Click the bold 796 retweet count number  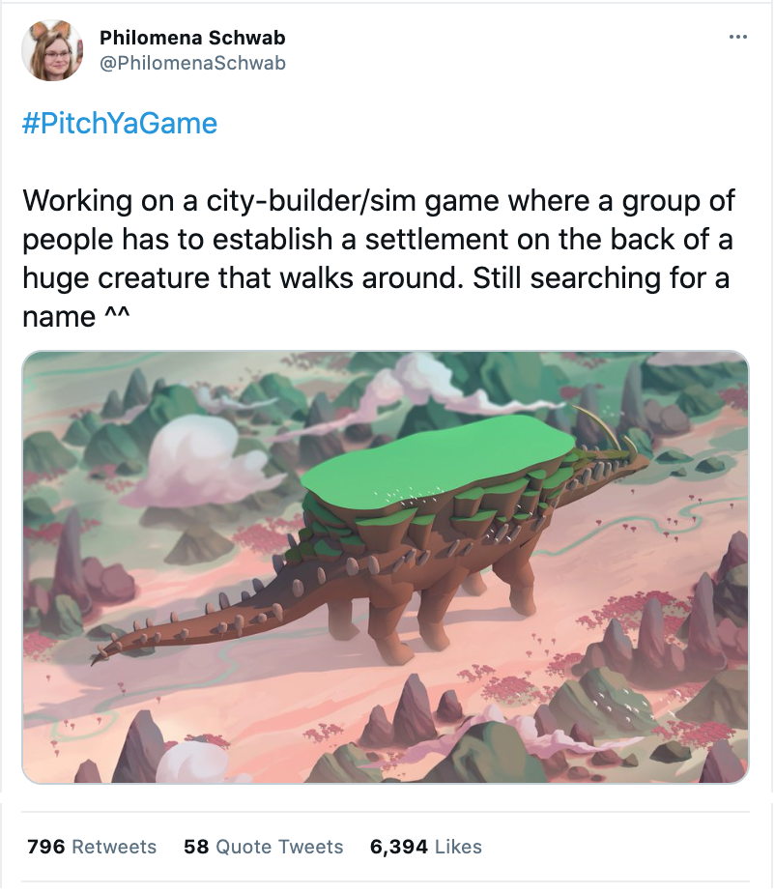click(46, 847)
